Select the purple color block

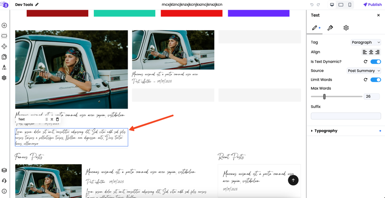coord(259,13)
